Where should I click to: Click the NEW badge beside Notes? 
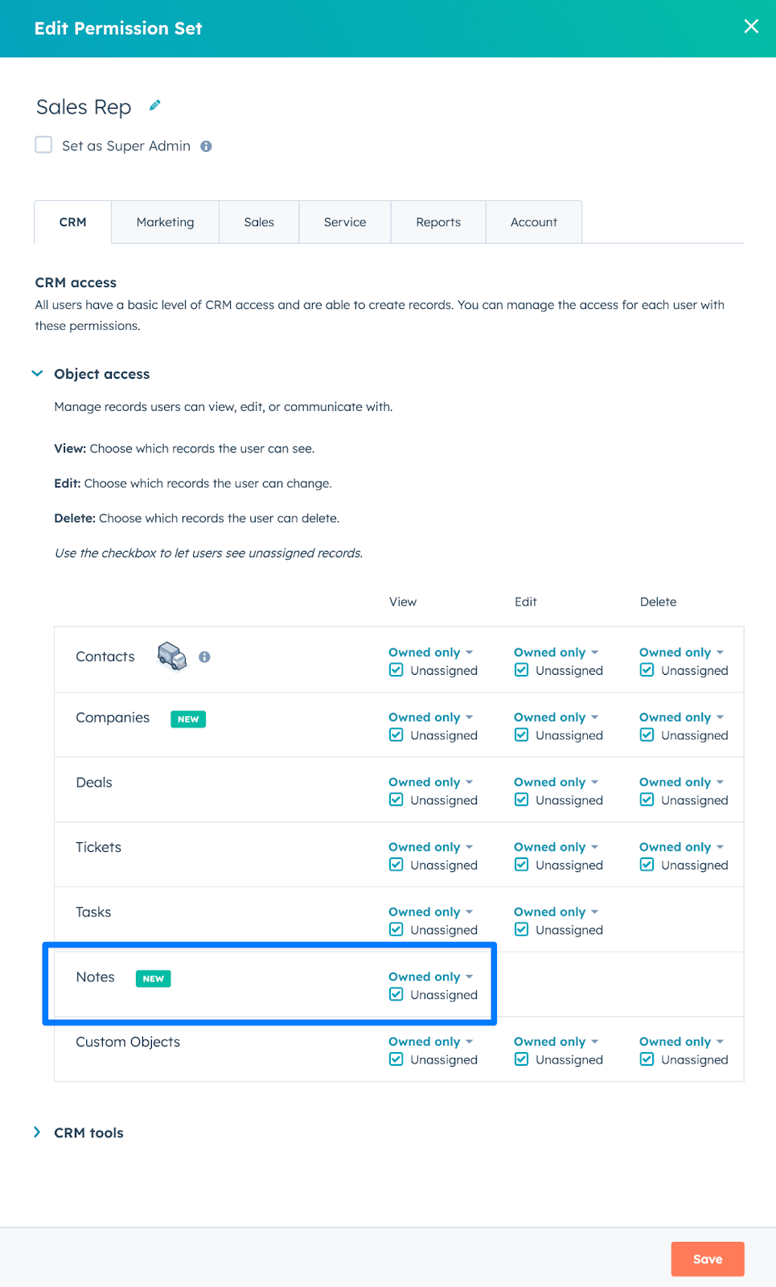point(154,979)
